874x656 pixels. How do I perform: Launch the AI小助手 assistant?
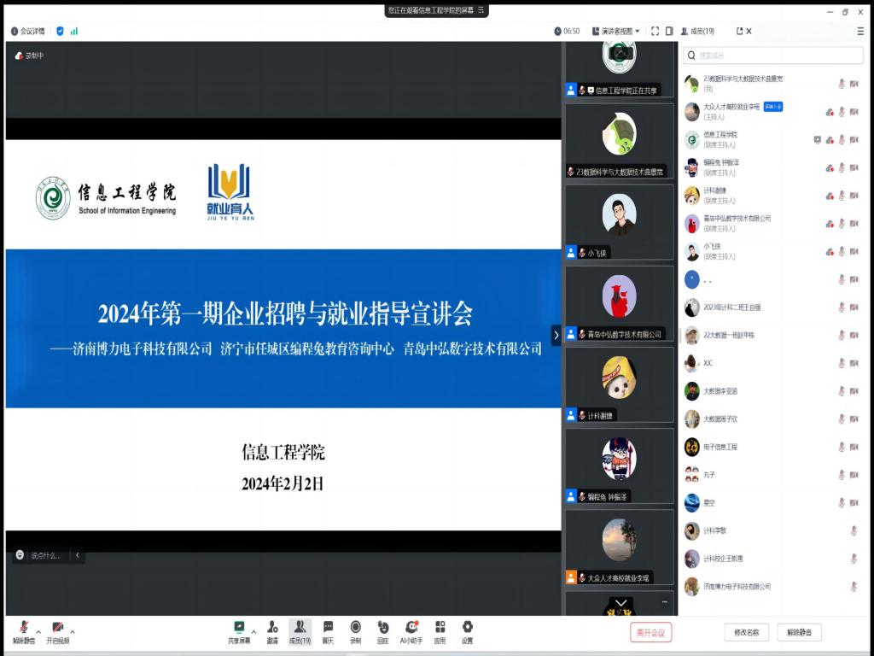411,631
